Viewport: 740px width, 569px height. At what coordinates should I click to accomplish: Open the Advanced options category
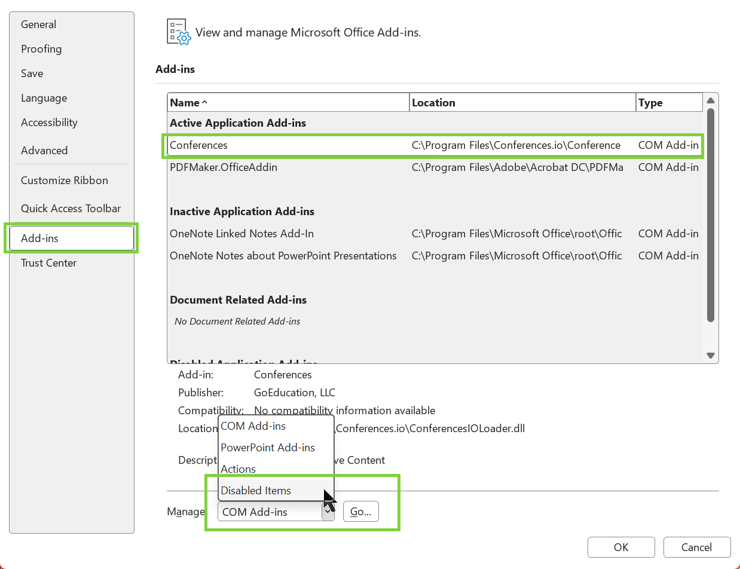tap(44, 151)
